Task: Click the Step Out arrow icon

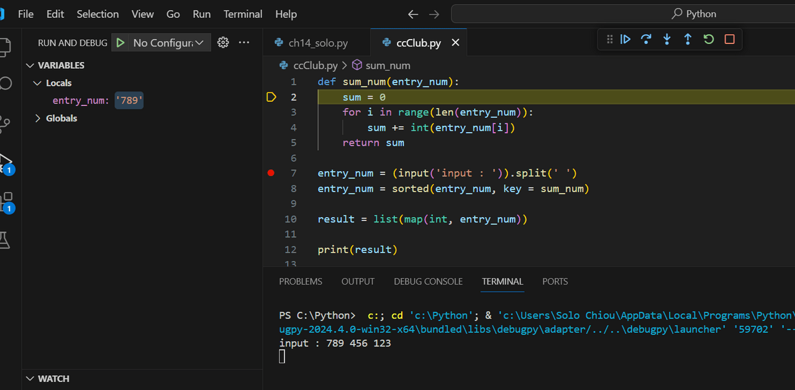Action: coord(688,39)
